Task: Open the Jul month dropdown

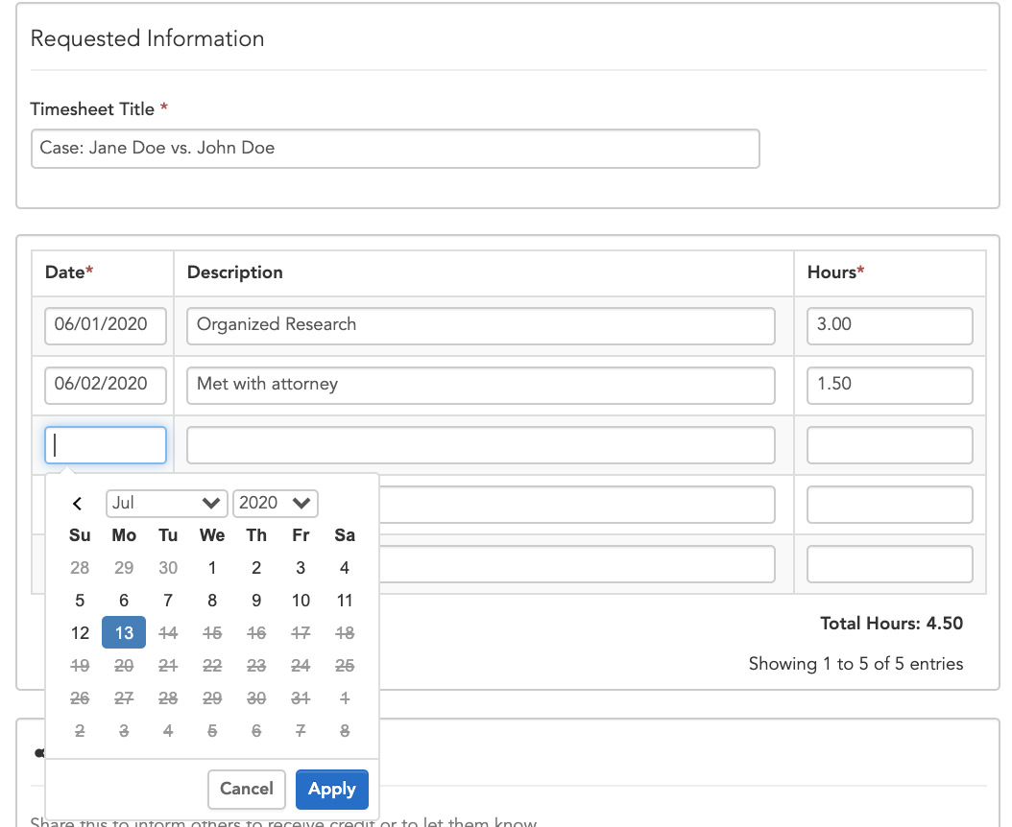Action: click(166, 503)
